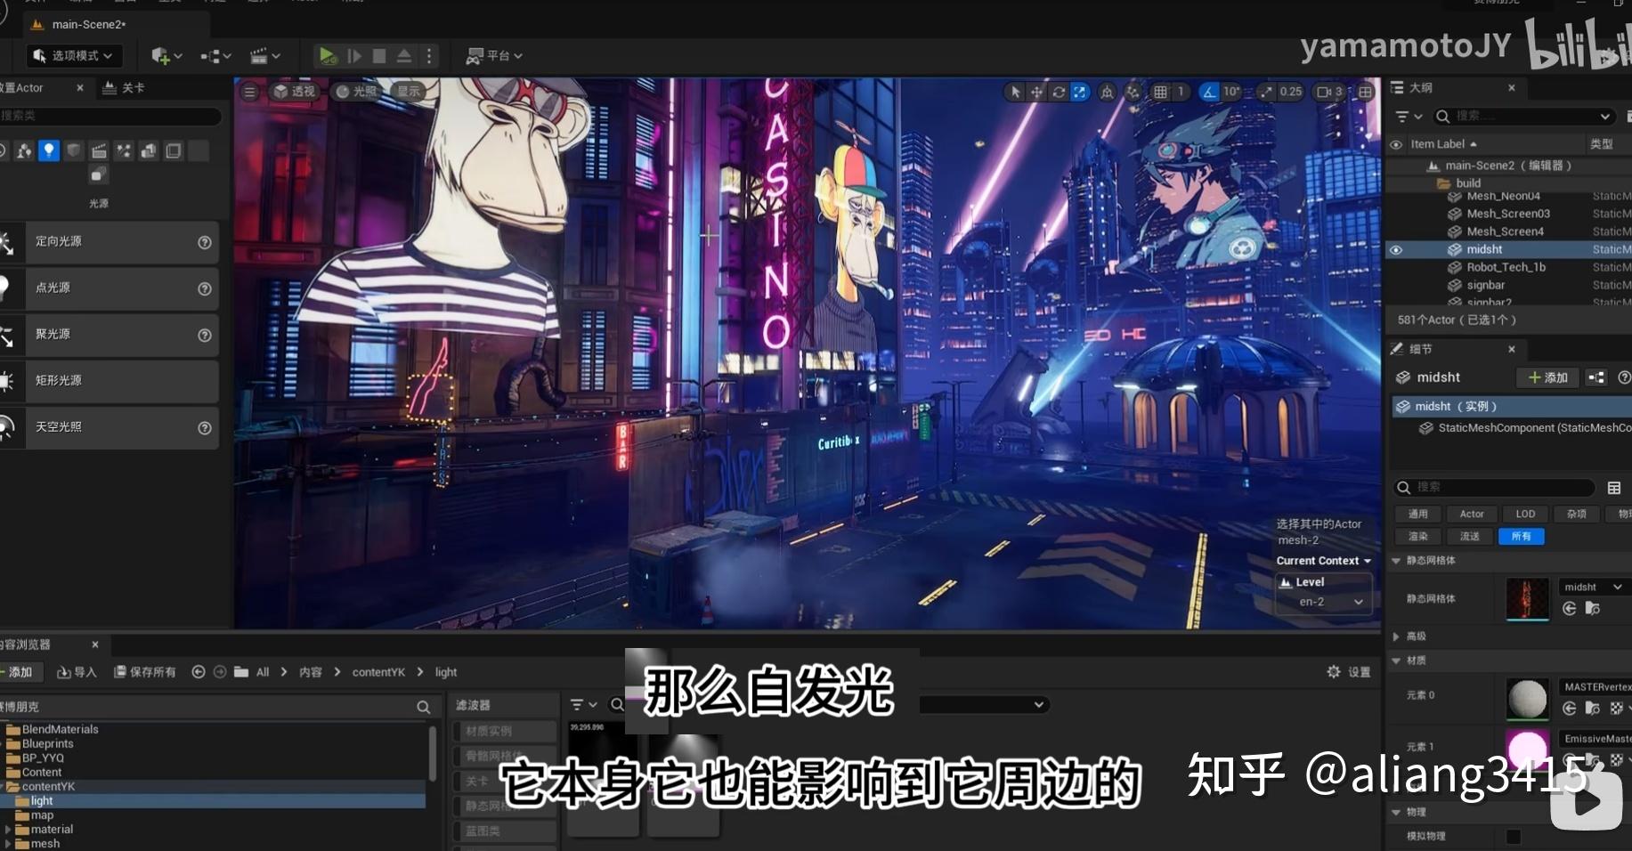Viewport: 1632px width, 851px height.
Task: Switch to the Actor tab in the Details panel
Action: 1471,514
